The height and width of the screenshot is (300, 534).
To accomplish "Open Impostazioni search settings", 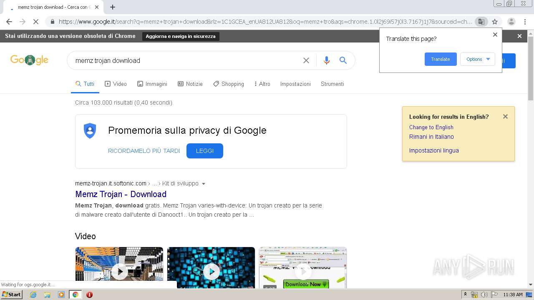I will click(x=295, y=84).
